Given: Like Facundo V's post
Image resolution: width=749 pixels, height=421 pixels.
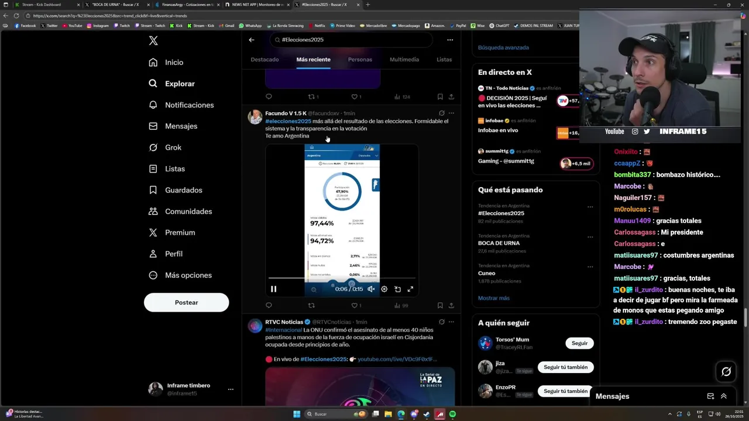Looking at the screenshot, I should (x=356, y=305).
